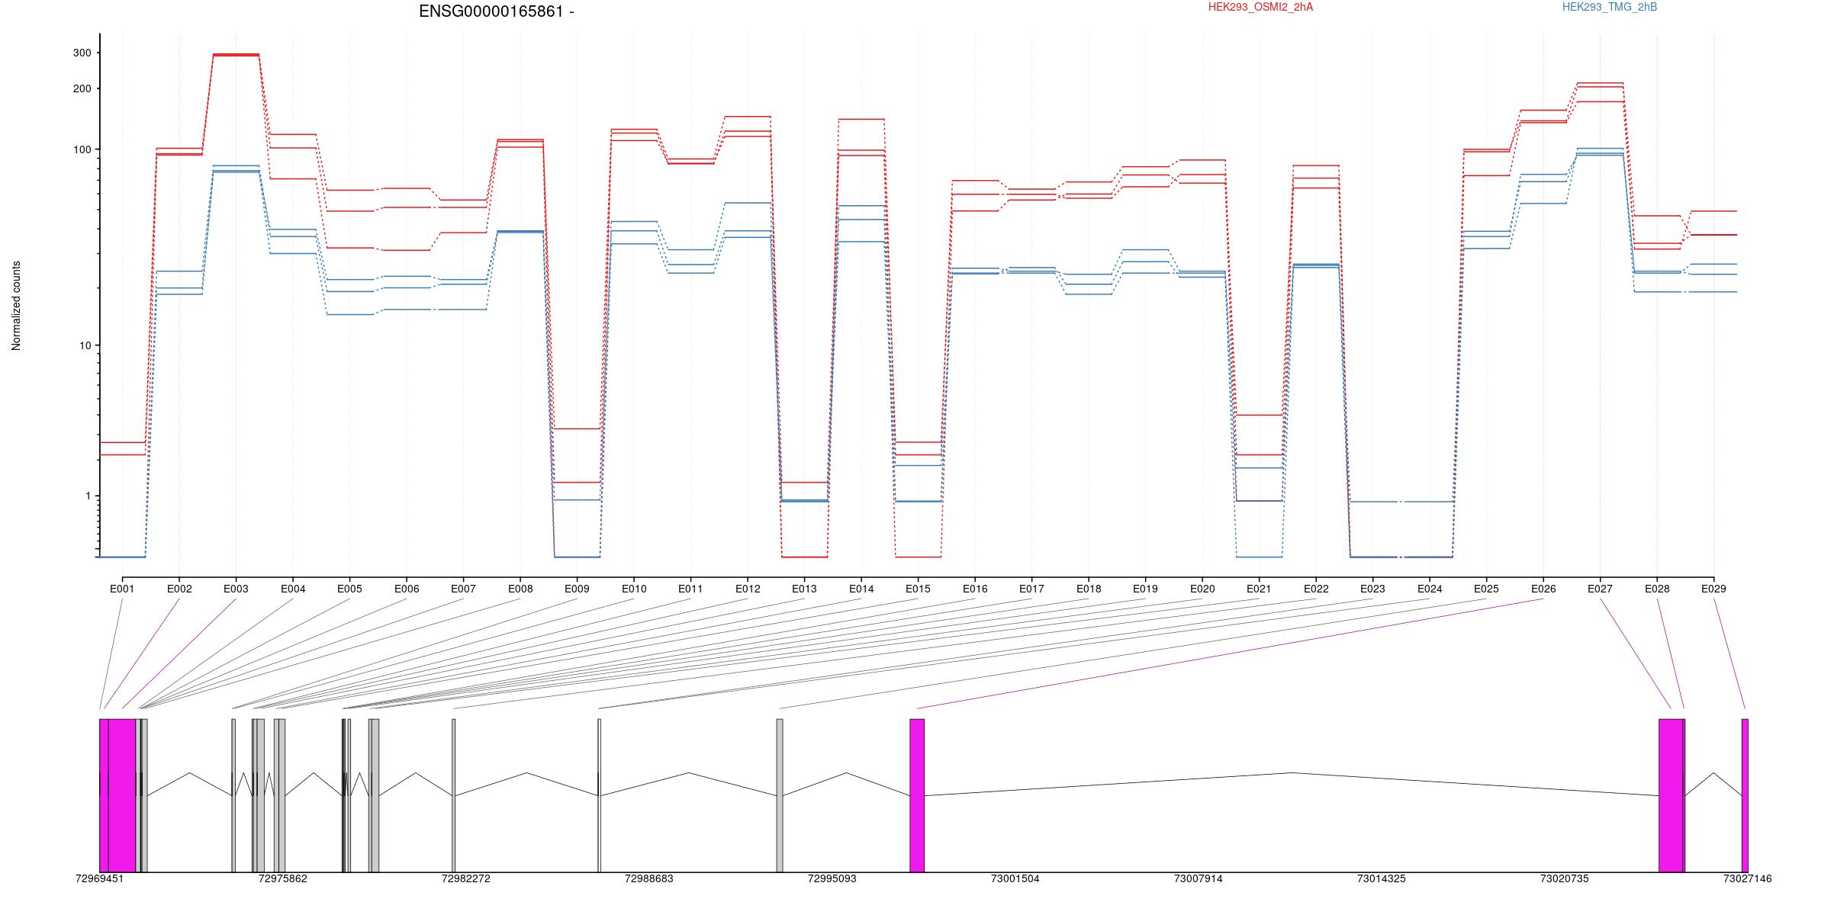1831x915 pixels.
Task: Click exon label E019
Action: (1145, 589)
